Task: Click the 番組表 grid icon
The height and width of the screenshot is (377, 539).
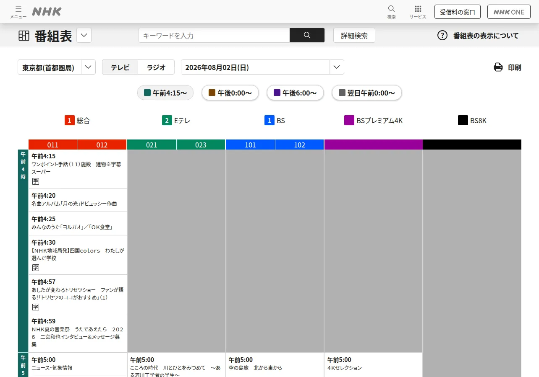Action: click(24, 36)
